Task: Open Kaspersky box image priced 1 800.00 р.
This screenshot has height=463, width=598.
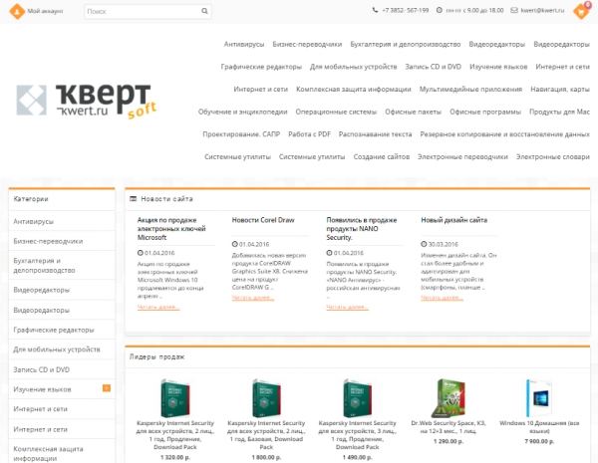Action: click(x=266, y=398)
